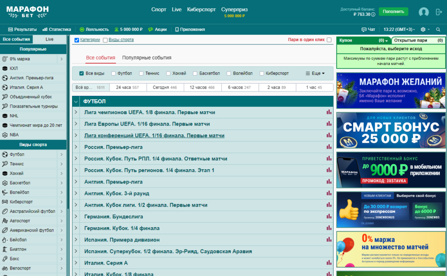This screenshot has height=276, width=447.
Task: Expand Германия. Кубок. 1/4 финала row arrow
Action: (76, 228)
